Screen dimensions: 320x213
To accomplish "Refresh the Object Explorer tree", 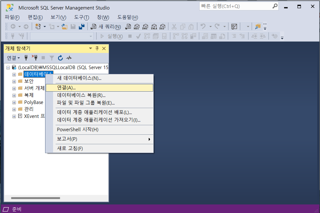I will [x=60, y=58].
